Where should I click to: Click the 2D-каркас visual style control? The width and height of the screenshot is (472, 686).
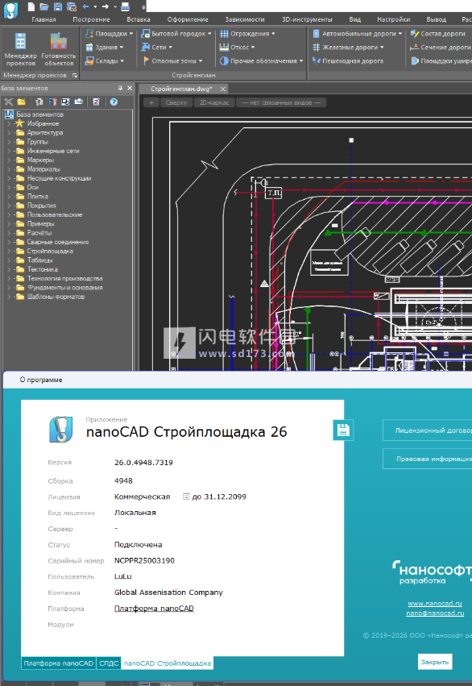coord(214,103)
